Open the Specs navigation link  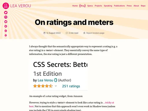click(90, 6)
